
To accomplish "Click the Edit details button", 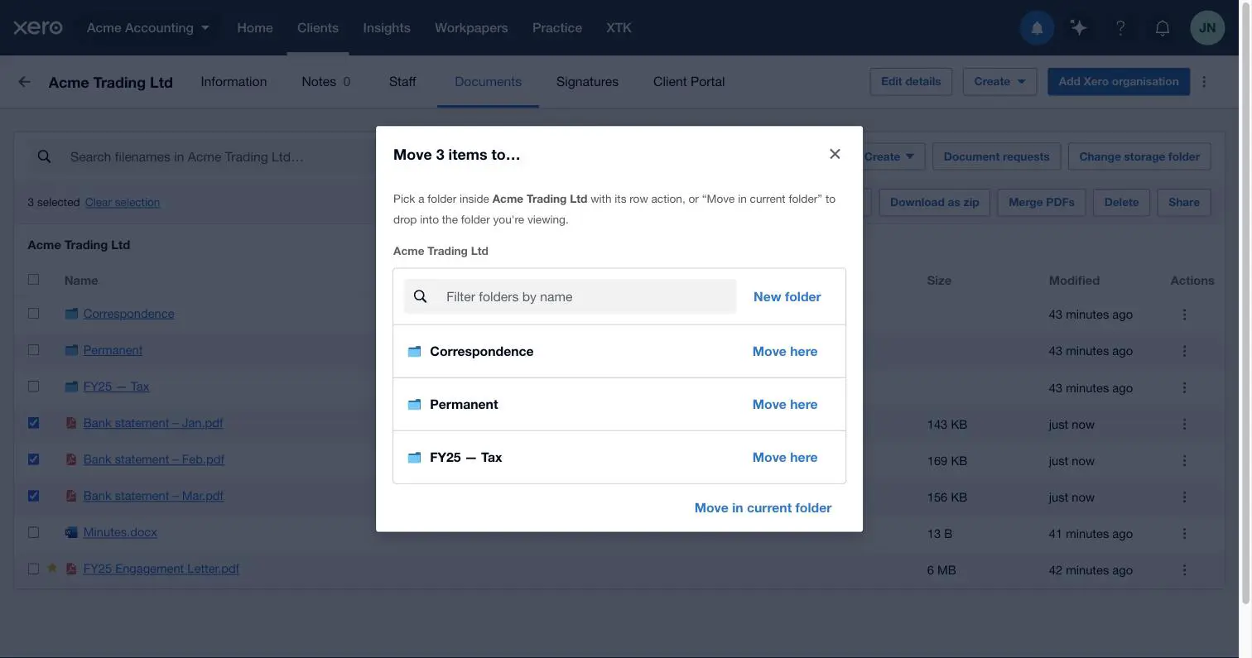I will pos(911,81).
